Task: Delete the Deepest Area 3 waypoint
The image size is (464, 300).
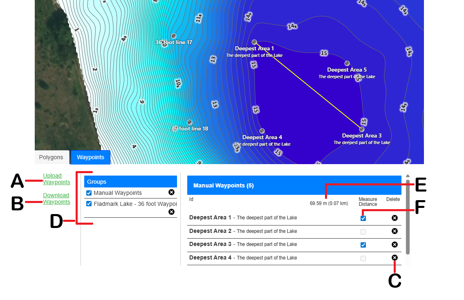Action: (394, 244)
